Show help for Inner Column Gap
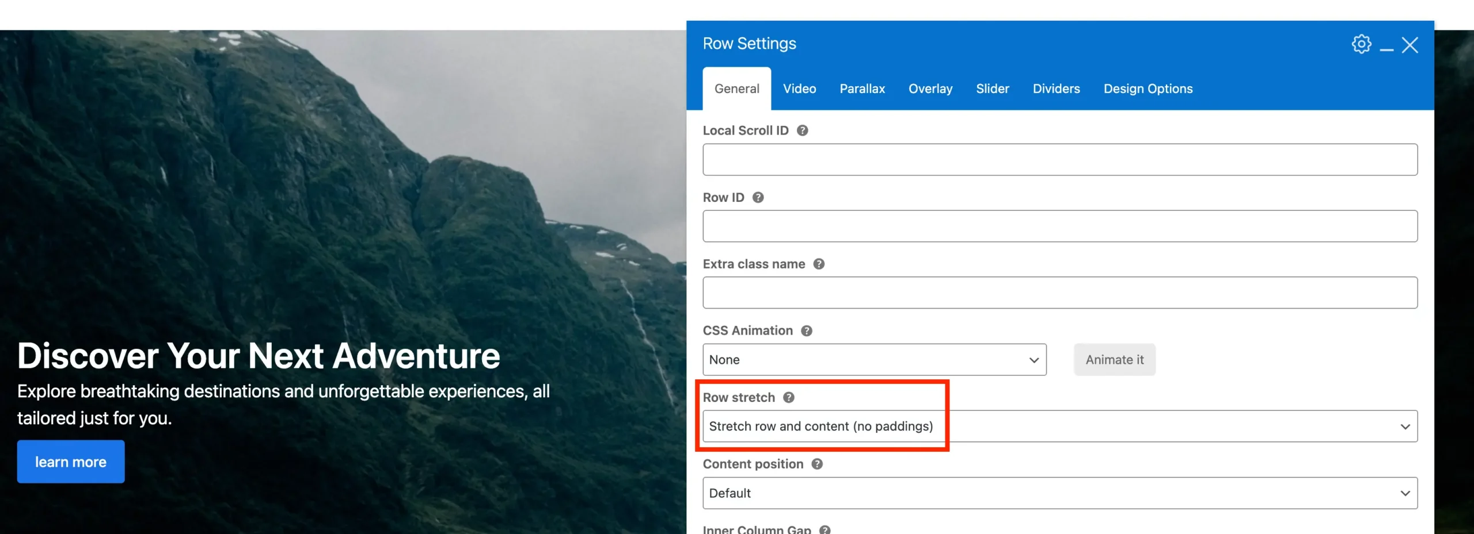Image resolution: width=1474 pixels, height=534 pixels. (x=825, y=529)
